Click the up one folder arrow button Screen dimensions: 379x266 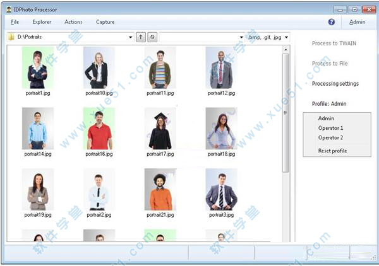tap(141, 37)
